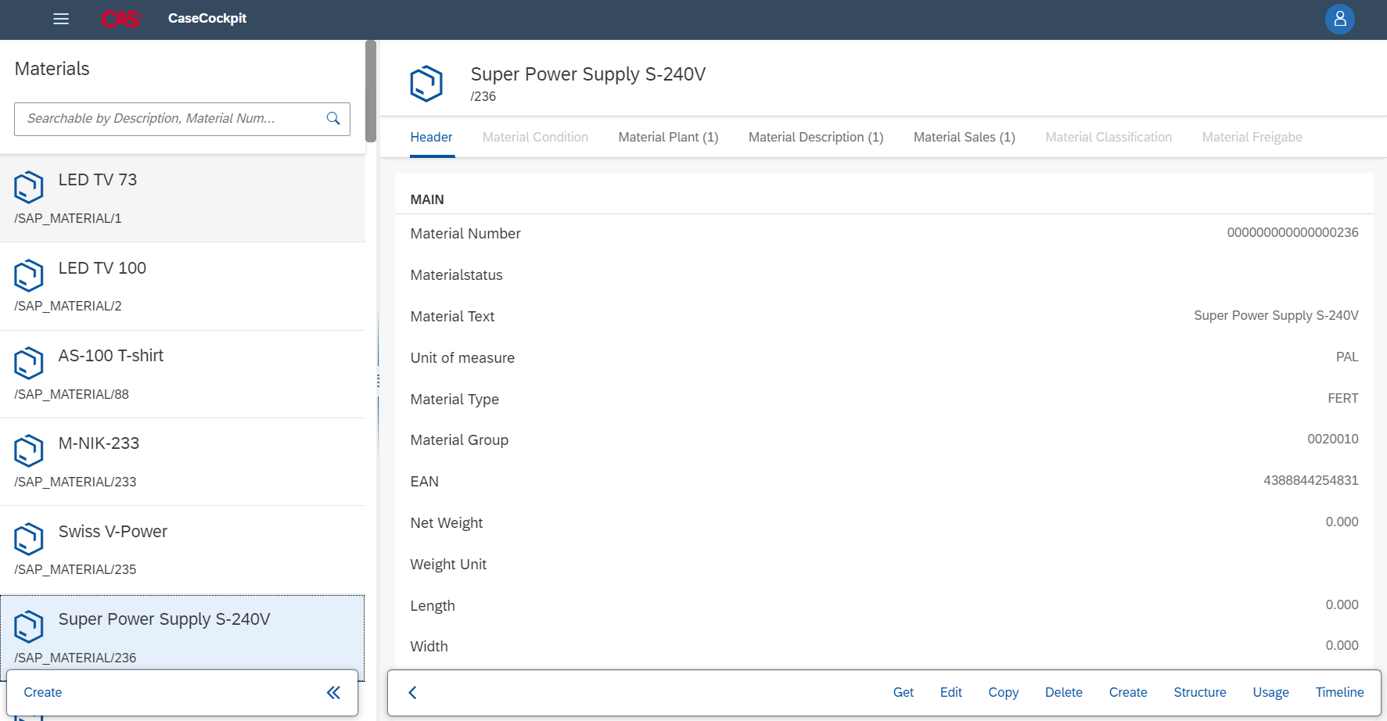Click the material number value 000000000000000236

point(1292,232)
